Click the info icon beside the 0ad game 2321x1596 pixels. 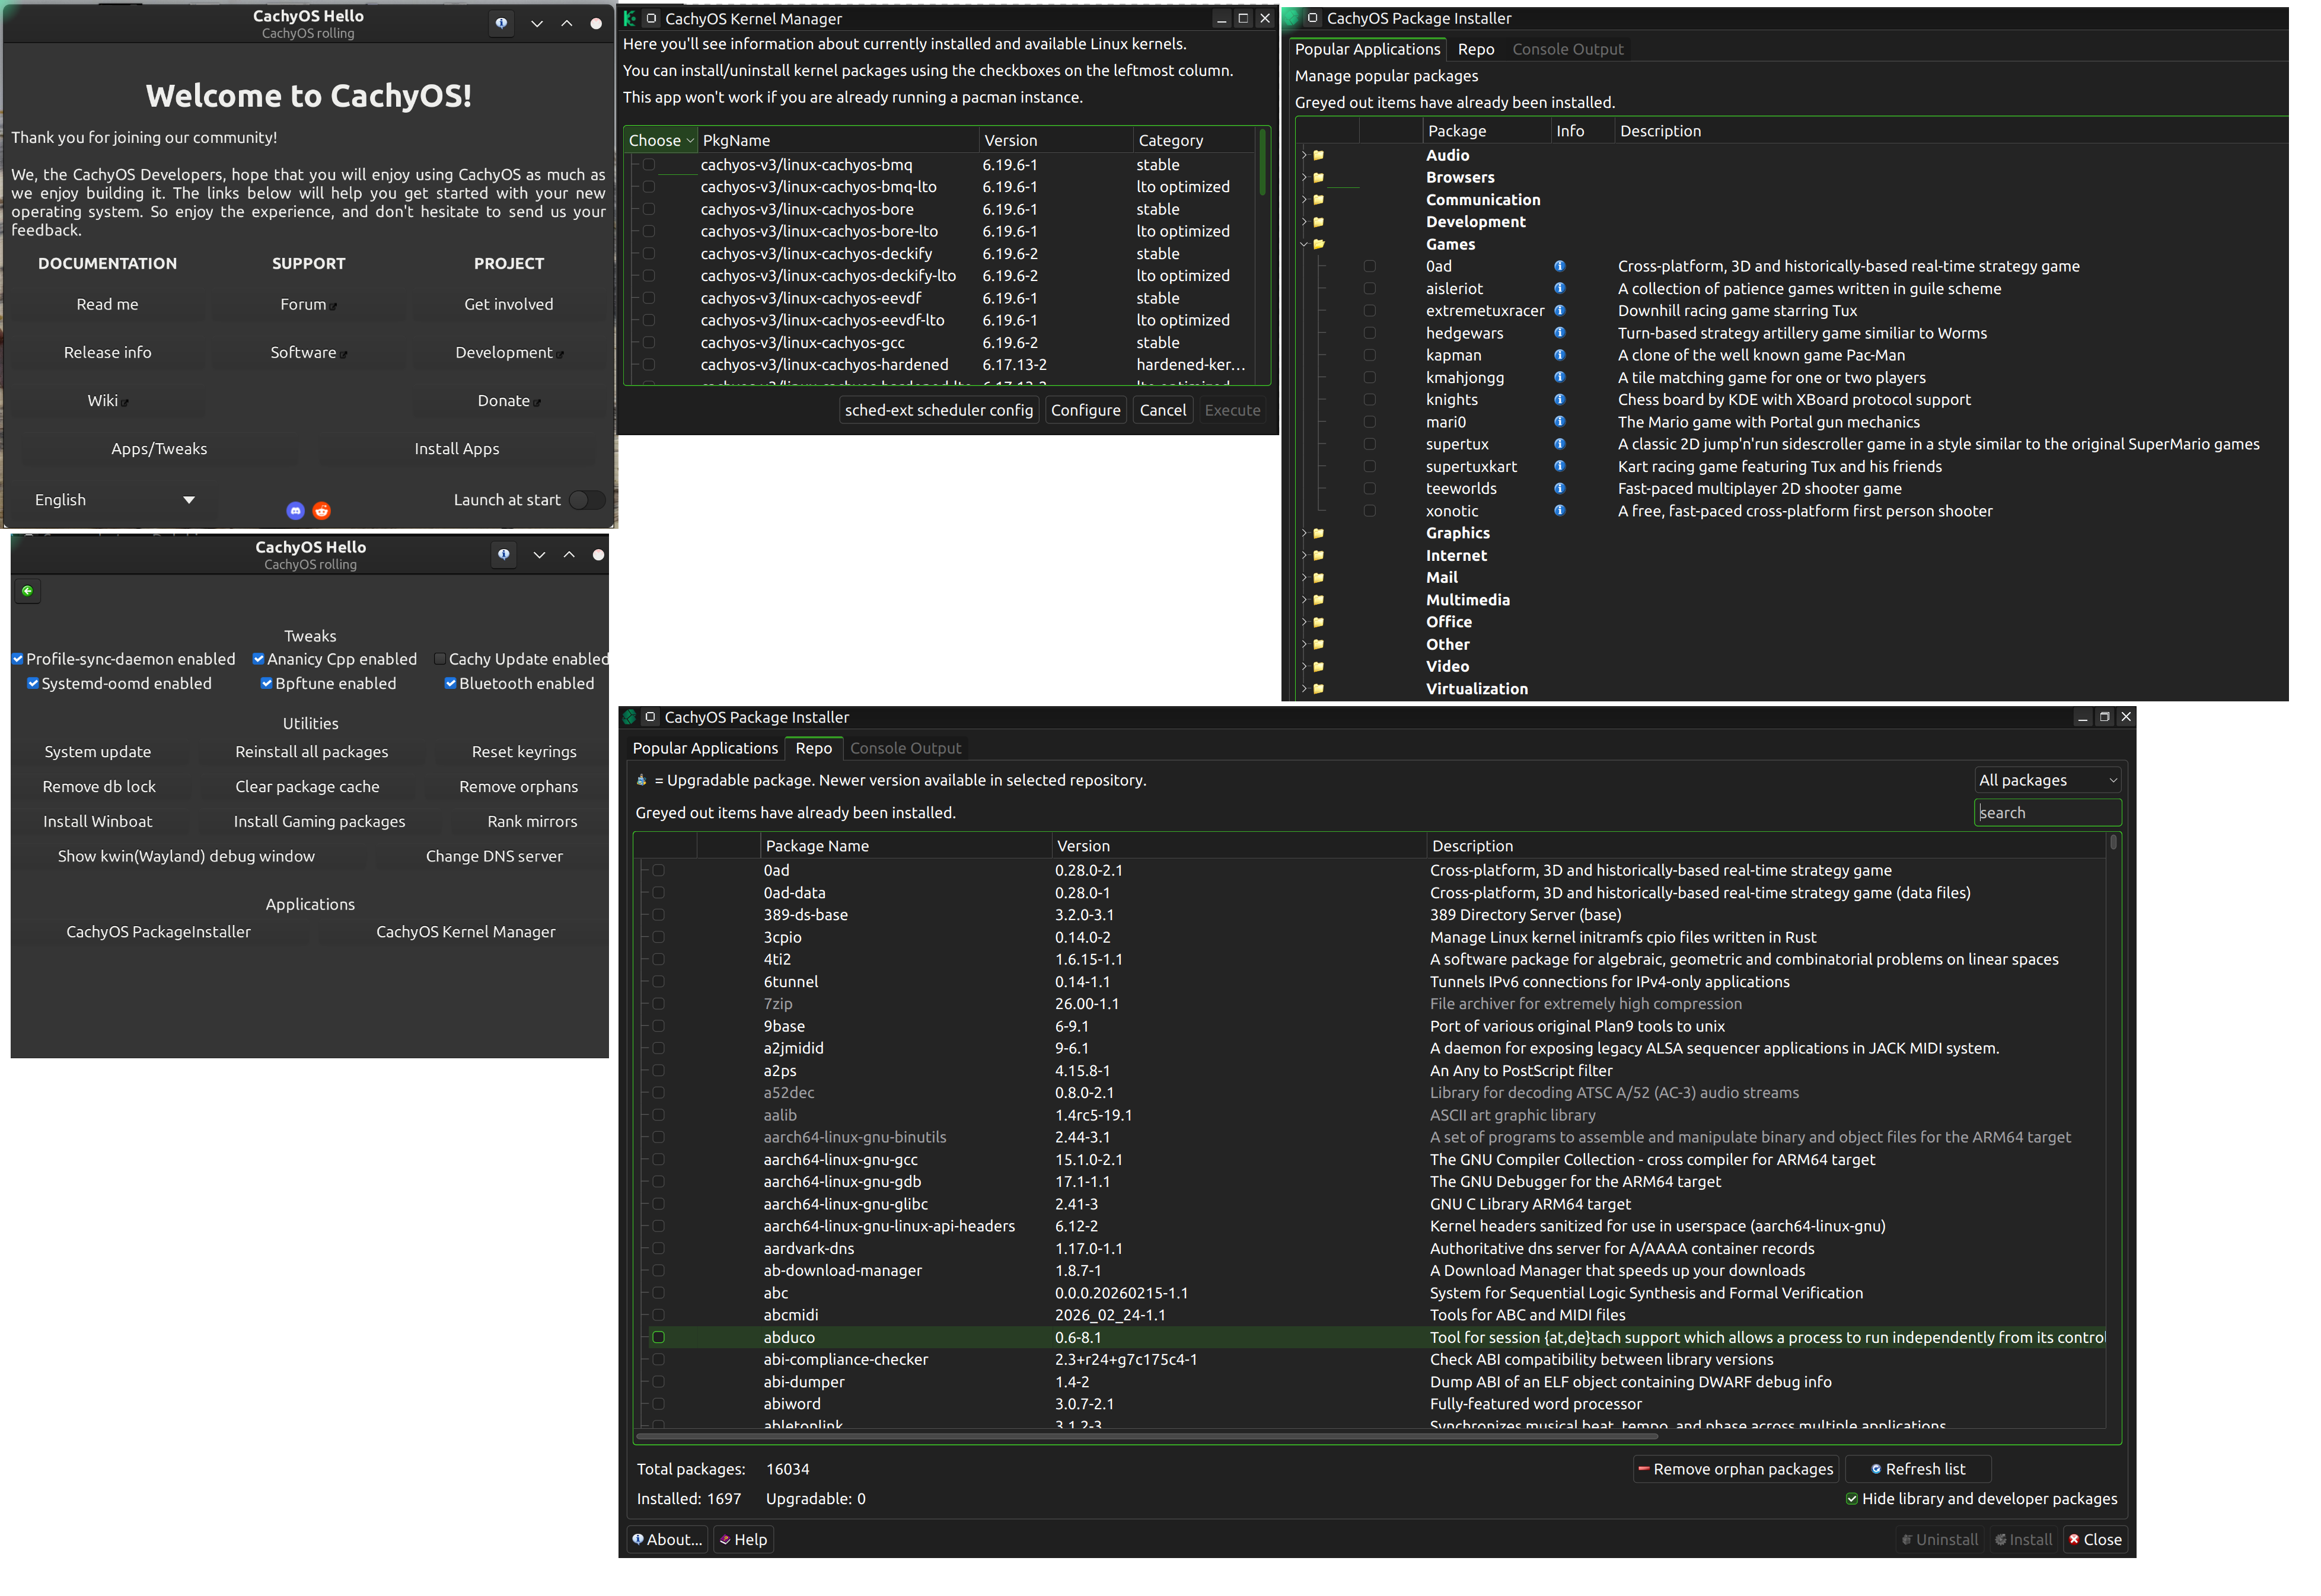[x=1559, y=266]
